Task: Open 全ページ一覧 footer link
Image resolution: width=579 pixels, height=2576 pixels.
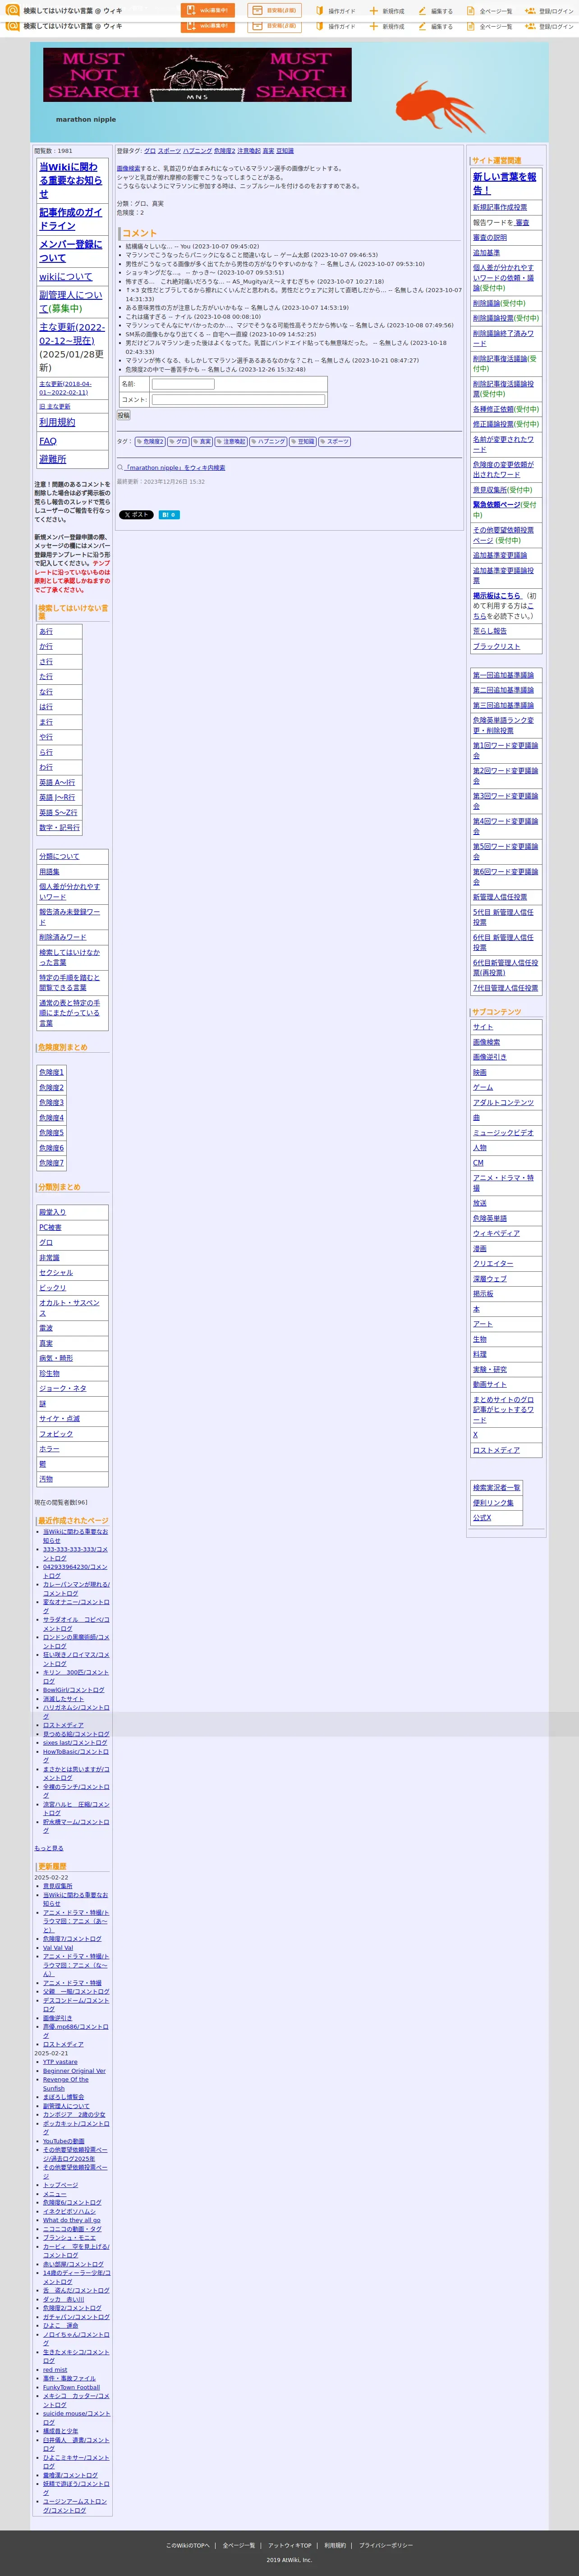Action: point(239,2545)
